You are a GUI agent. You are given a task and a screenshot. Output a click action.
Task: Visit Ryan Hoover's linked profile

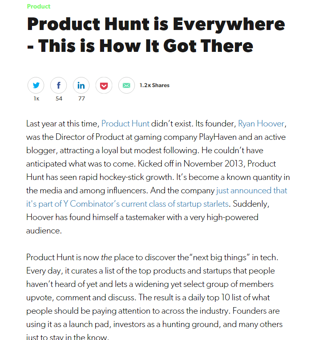coord(262,124)
